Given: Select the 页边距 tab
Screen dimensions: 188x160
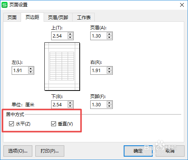Looking at the screenshot, I should pyautogui.click(x=32, y=17).
